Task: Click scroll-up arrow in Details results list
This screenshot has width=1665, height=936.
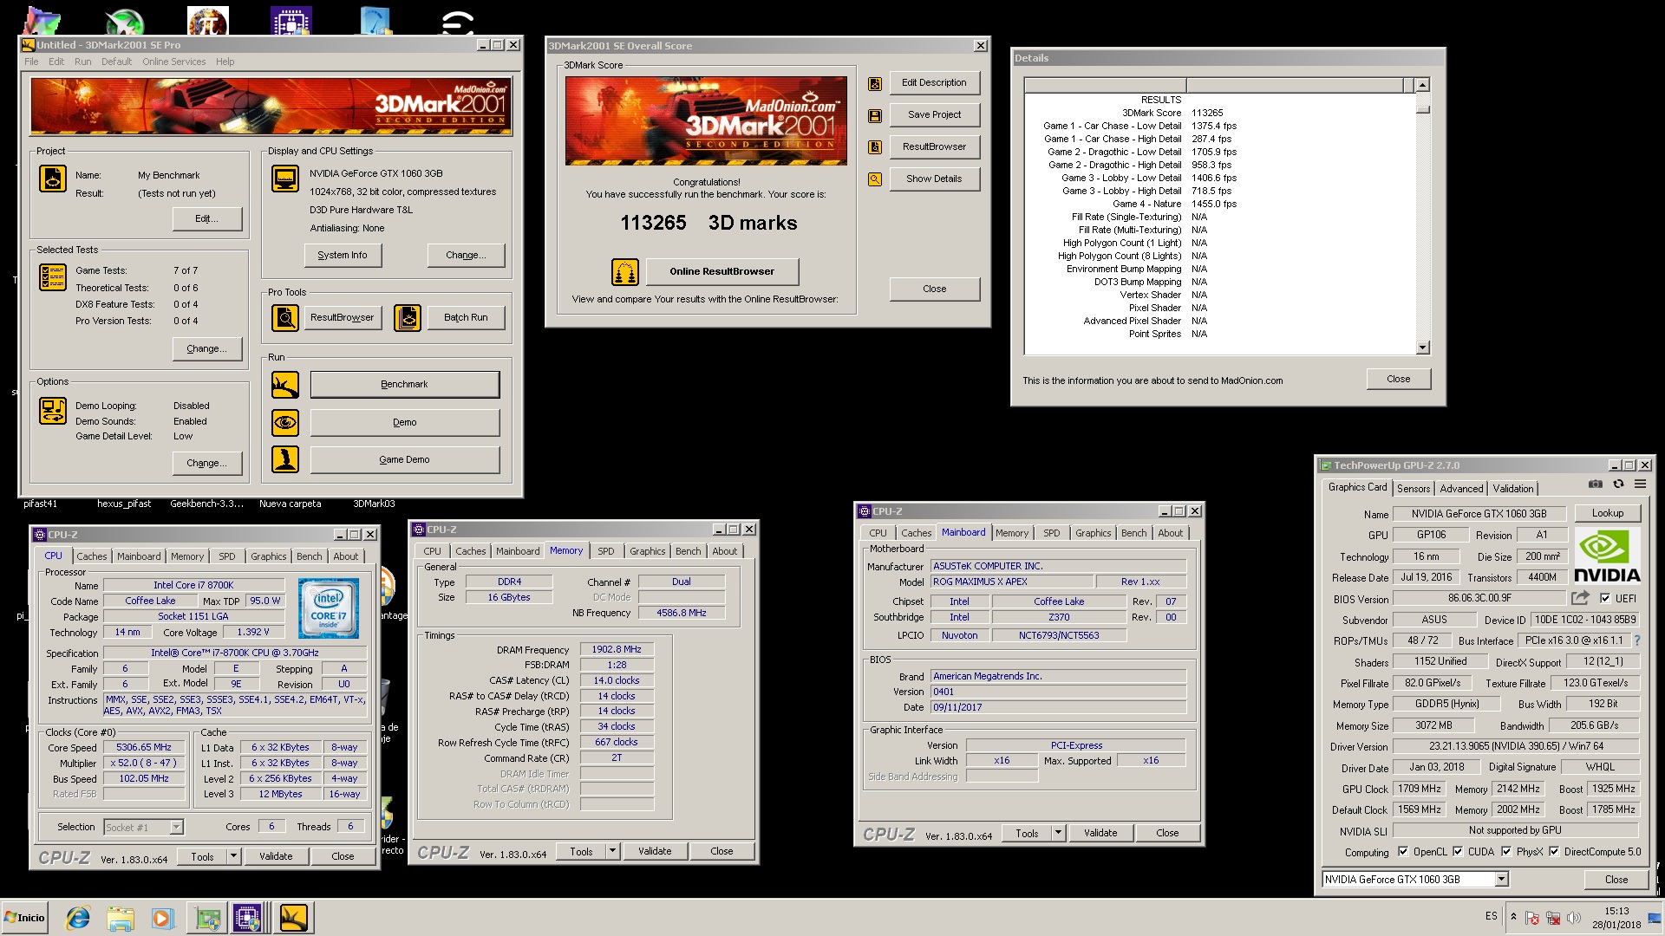Action: (x=1422, y=85)
